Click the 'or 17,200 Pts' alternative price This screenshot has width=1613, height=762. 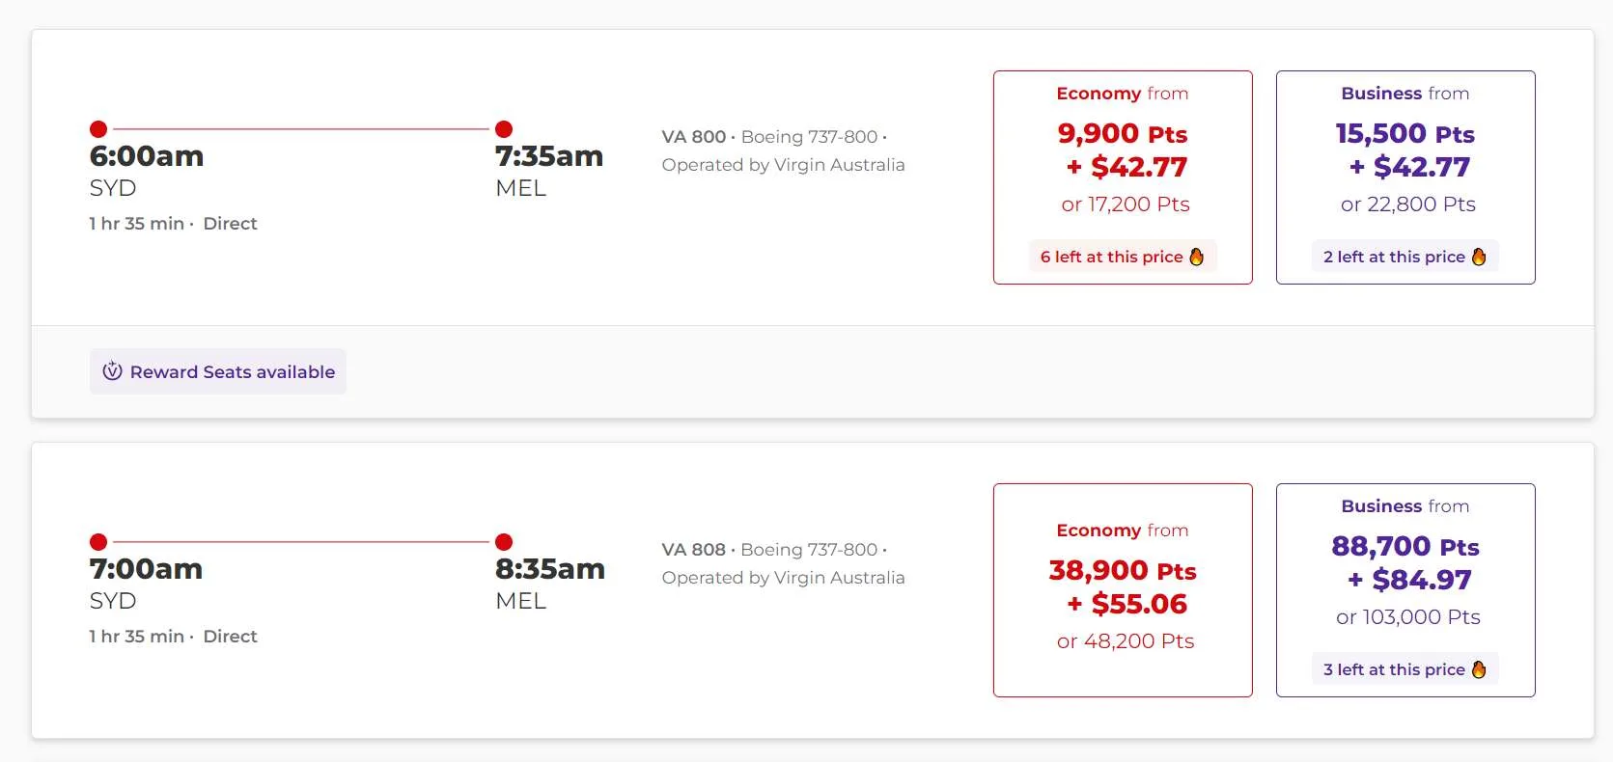[1126, 204]
